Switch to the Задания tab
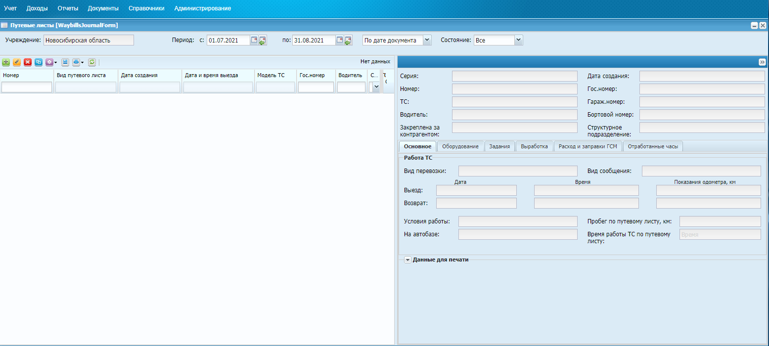Viewport: 769px width, 346px height. (500, 146)
